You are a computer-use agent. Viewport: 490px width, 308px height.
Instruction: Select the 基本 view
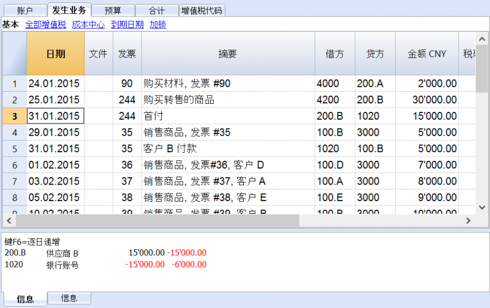10,24
